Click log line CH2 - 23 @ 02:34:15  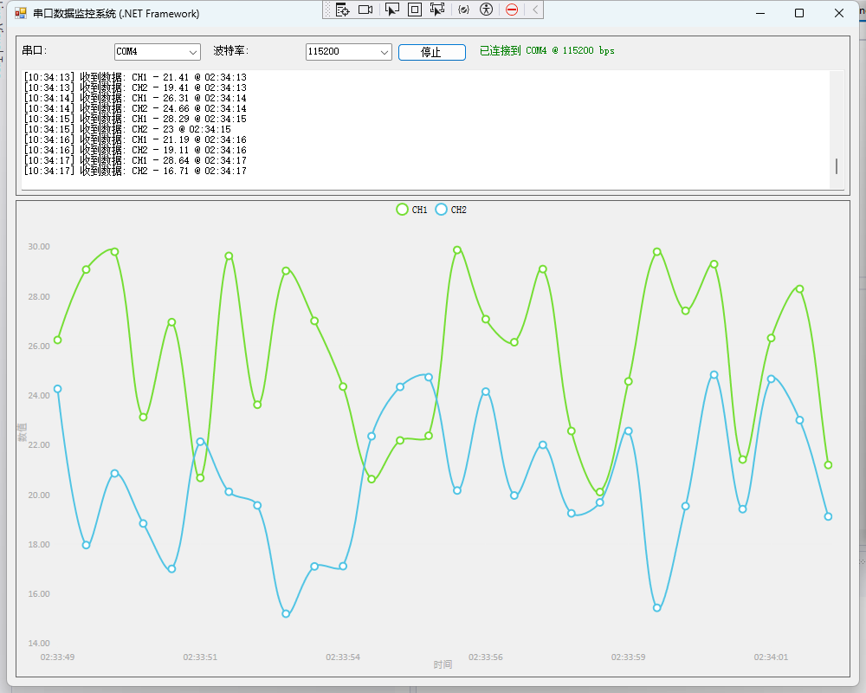(x=127, y=129)
